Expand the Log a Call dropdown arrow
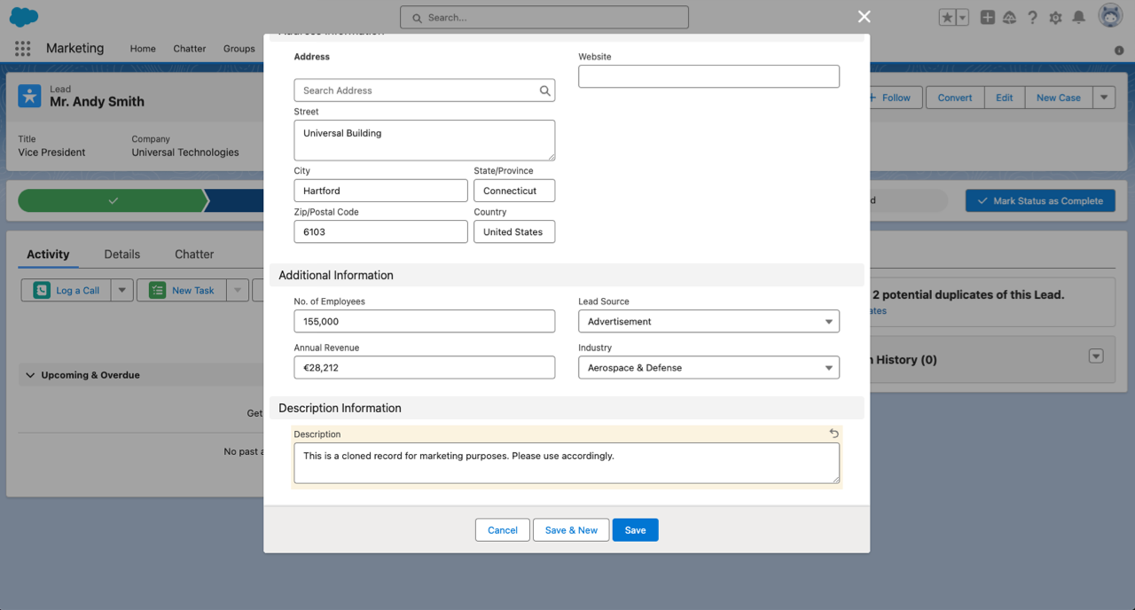1135x610 pixels. [122, 291]
